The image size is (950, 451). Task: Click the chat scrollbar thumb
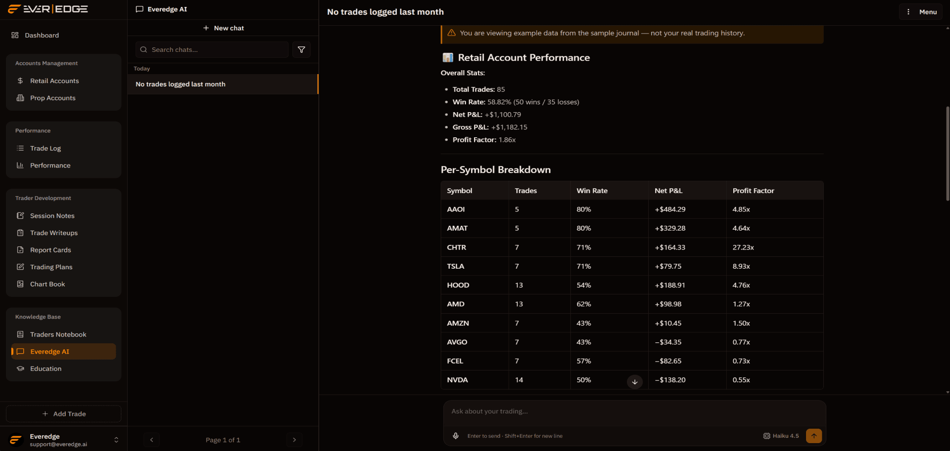(948, 153)
